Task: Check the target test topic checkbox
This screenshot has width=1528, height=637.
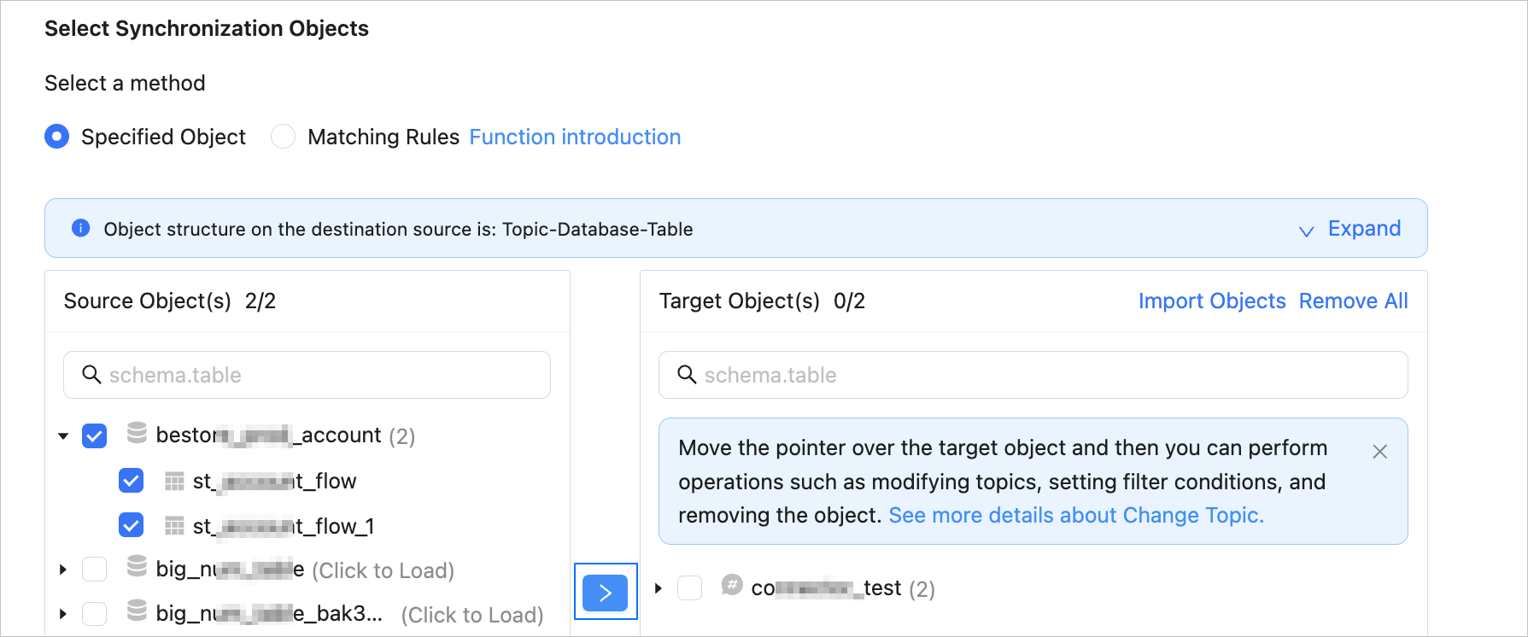Action: pos(689,588)
